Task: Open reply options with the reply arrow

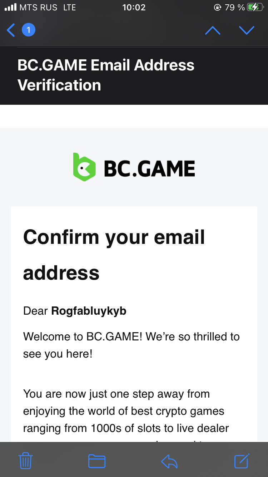Action: point(169,461)
